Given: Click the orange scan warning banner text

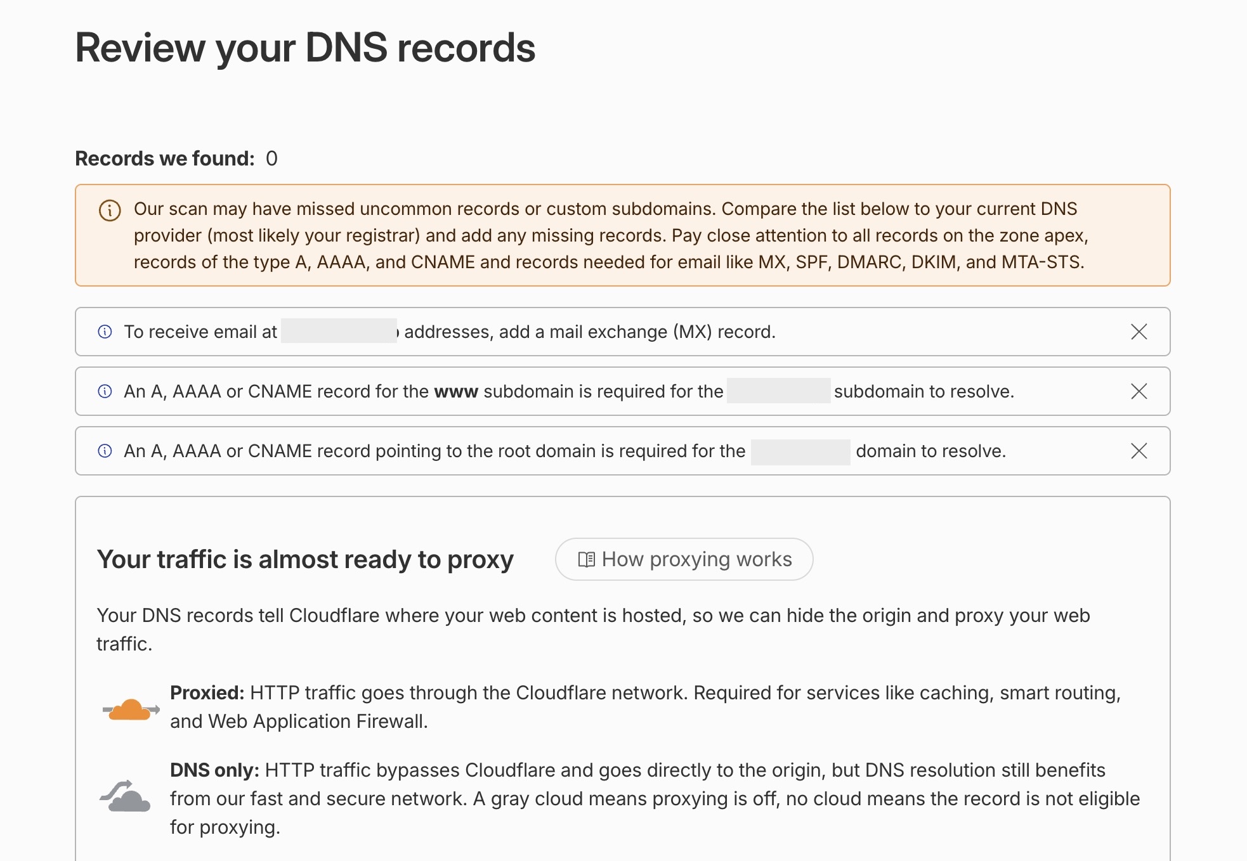Looking at the screenshot, I should click(611, 235).
